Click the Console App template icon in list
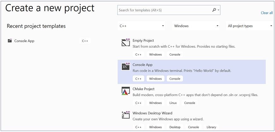 (125, 67)
